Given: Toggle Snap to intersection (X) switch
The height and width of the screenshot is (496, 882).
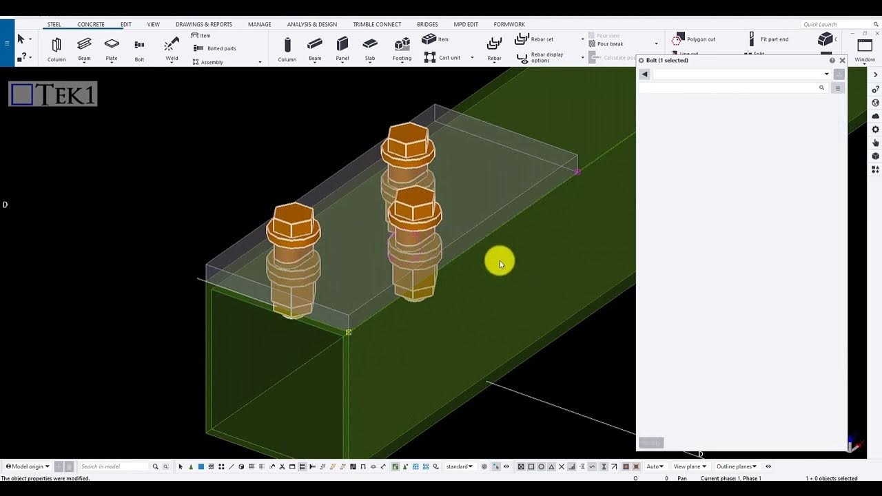Looking at the screenshot, I should click(x=562, y=466).
